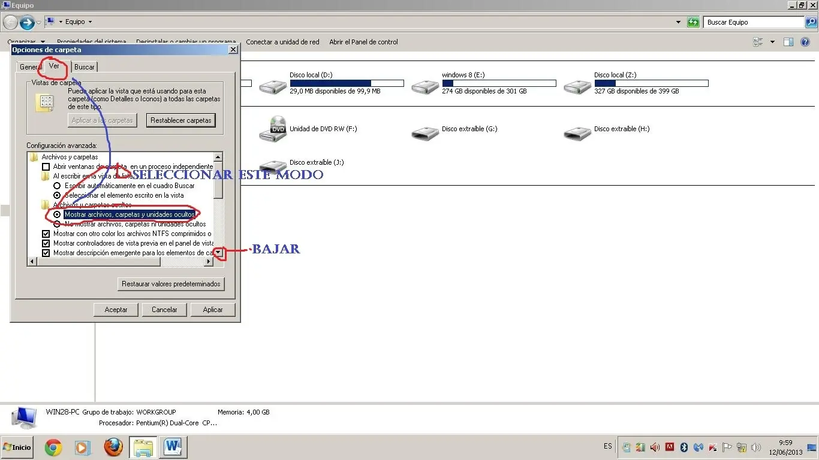Image resolution: width=819 pixels, height=460 pixels.
Task: Click the windows 8 (E:) capacity bar
Action: coord(499,83)
